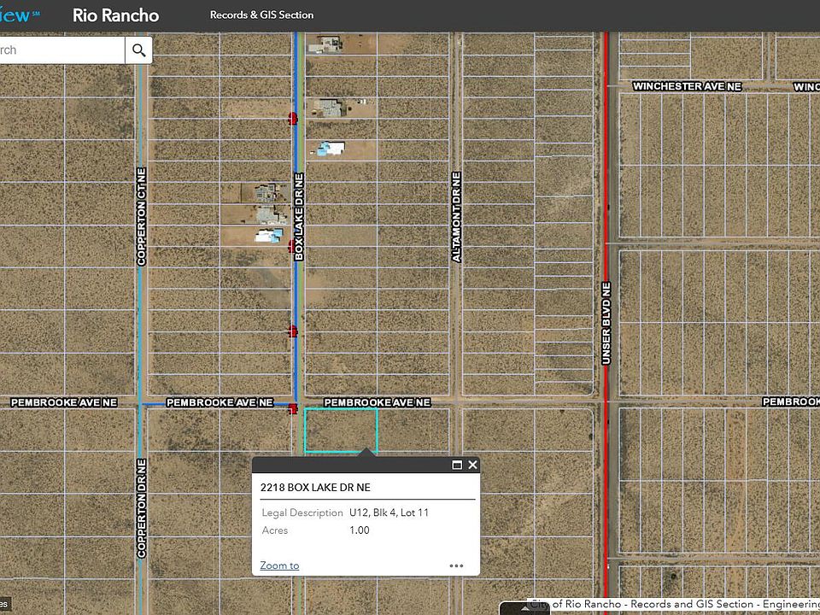Click the topmost red hydrant on Box Lake Dr
This screenshot has height=615, width=820.
coord(293,118)
